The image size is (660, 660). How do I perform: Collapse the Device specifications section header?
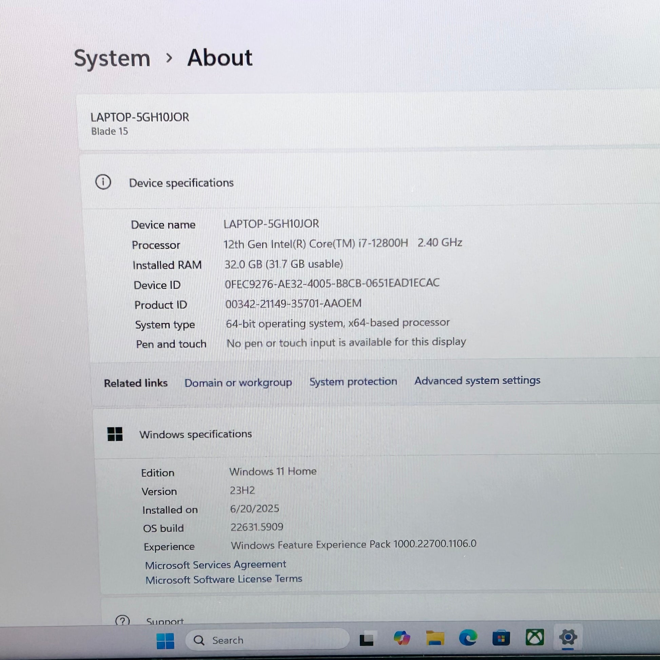pos(182,183)
